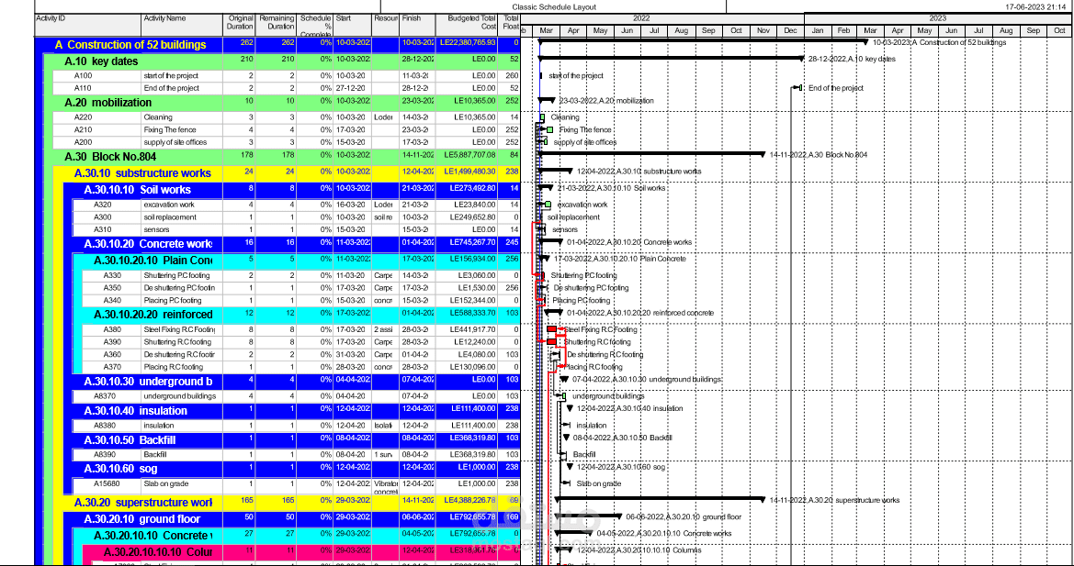Click the A.10 key dates summary bar
1074x566 pixels.
(671, 59)
